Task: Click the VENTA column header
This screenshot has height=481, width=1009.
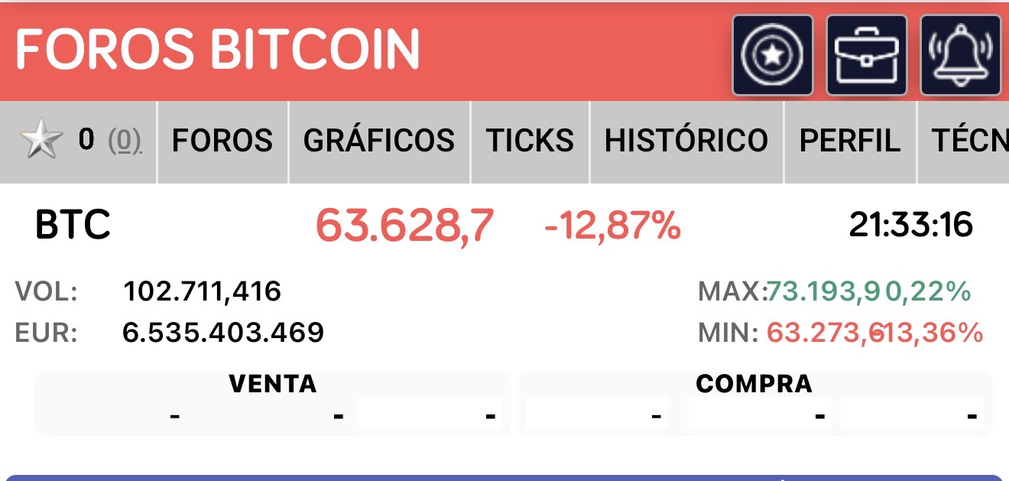Action: 272,383
